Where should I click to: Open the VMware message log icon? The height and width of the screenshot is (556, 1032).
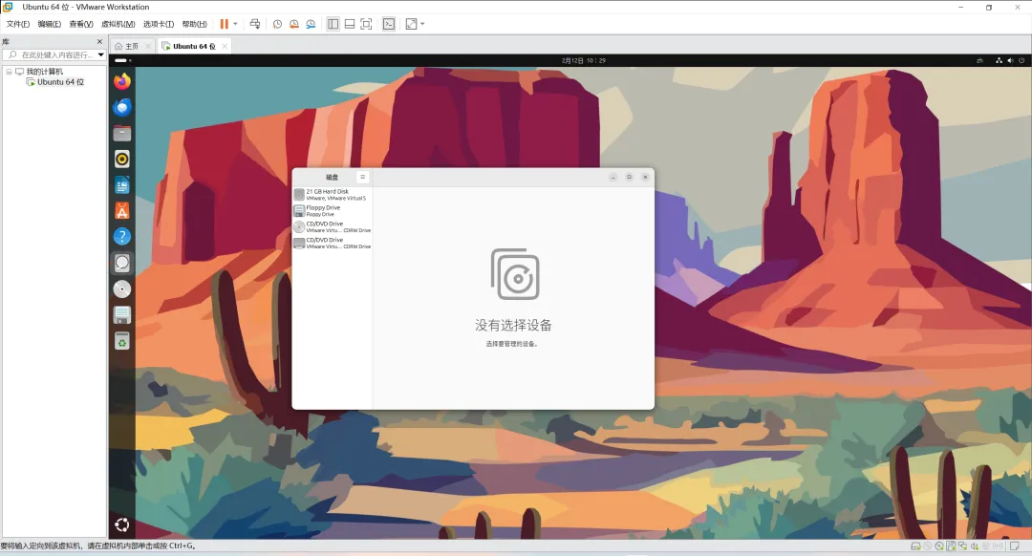1014,546
